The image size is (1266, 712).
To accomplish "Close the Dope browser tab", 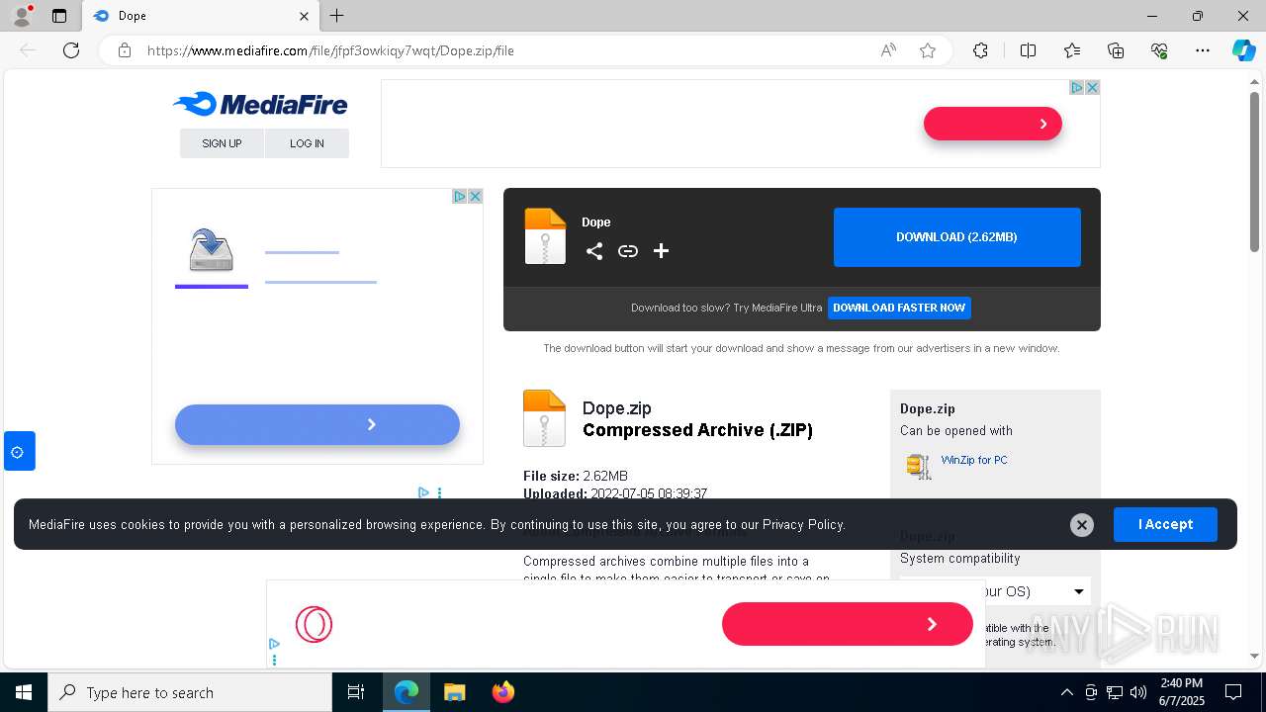I will click(x=304, y=16).
